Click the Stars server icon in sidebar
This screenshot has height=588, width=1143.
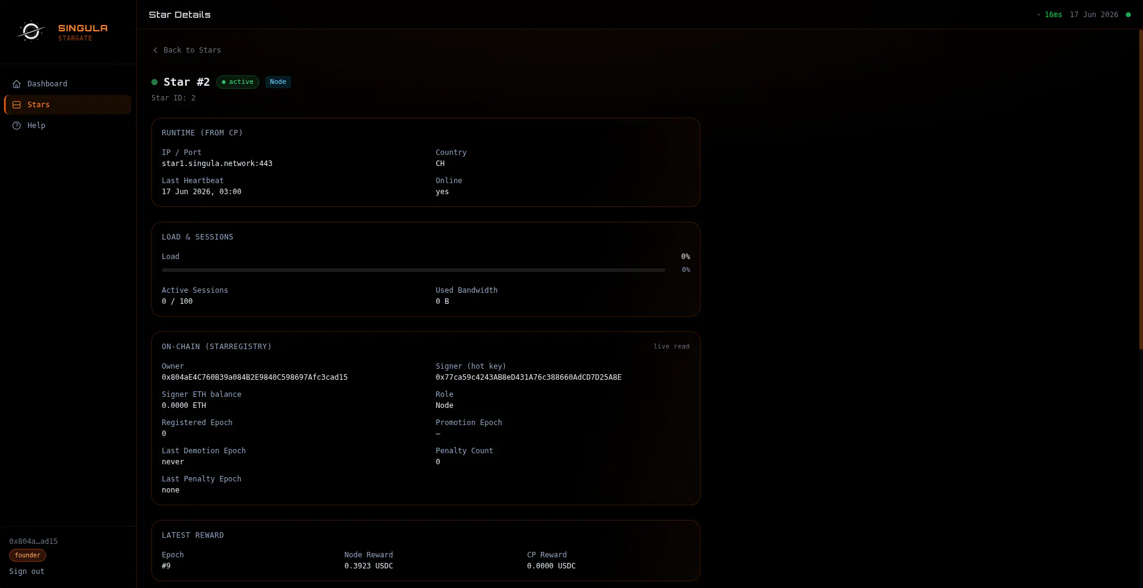coord(17,105)
